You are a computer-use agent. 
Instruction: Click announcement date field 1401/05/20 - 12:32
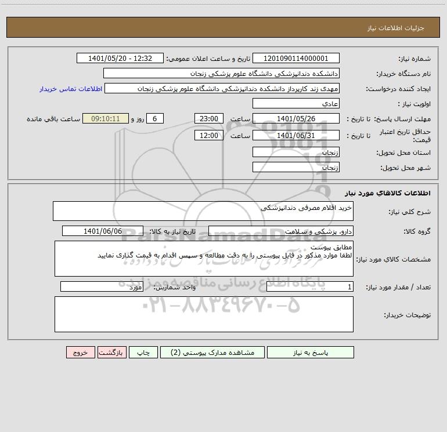click(x=120, y=58)
